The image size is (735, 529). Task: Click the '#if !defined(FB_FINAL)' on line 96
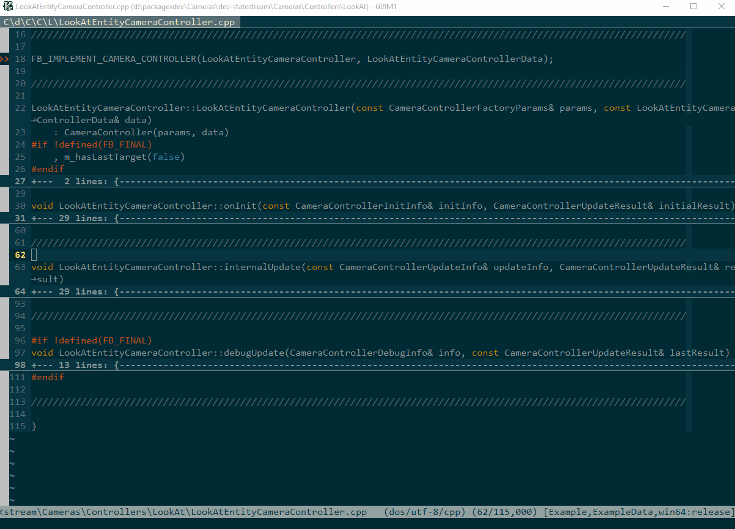(92, 340)
